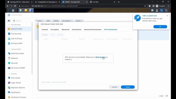Image resolution: width=176 pixels, height=99 pixels.
Task: Open the notifications chat bubble icon
Action: [152, 10]
